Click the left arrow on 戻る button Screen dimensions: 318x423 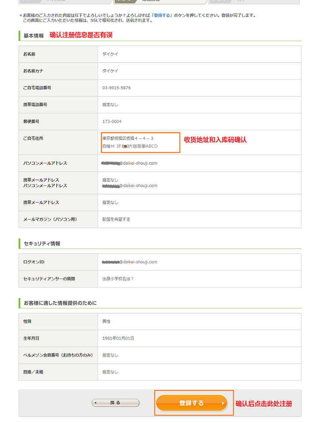96,403
